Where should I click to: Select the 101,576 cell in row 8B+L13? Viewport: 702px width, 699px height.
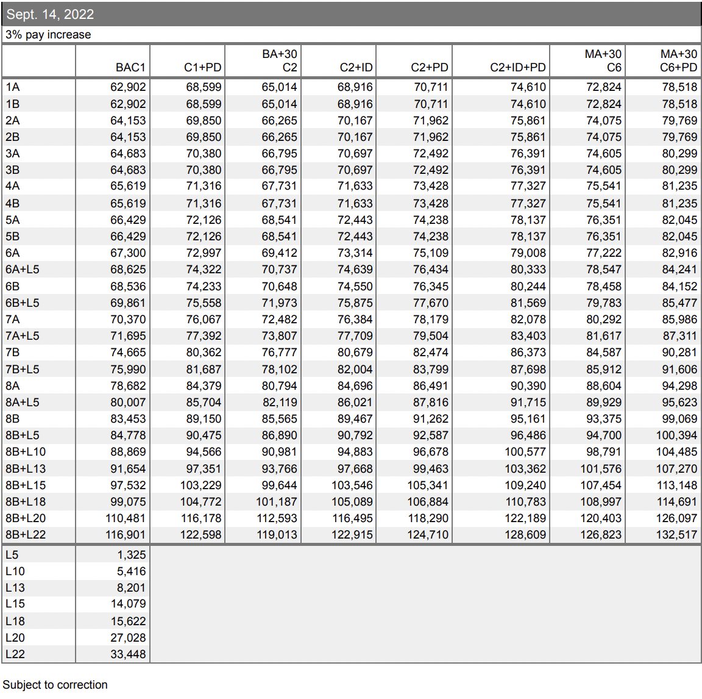[601, 469]
